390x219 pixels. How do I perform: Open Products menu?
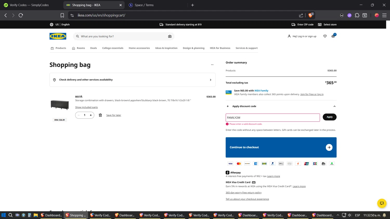(58, 48)
